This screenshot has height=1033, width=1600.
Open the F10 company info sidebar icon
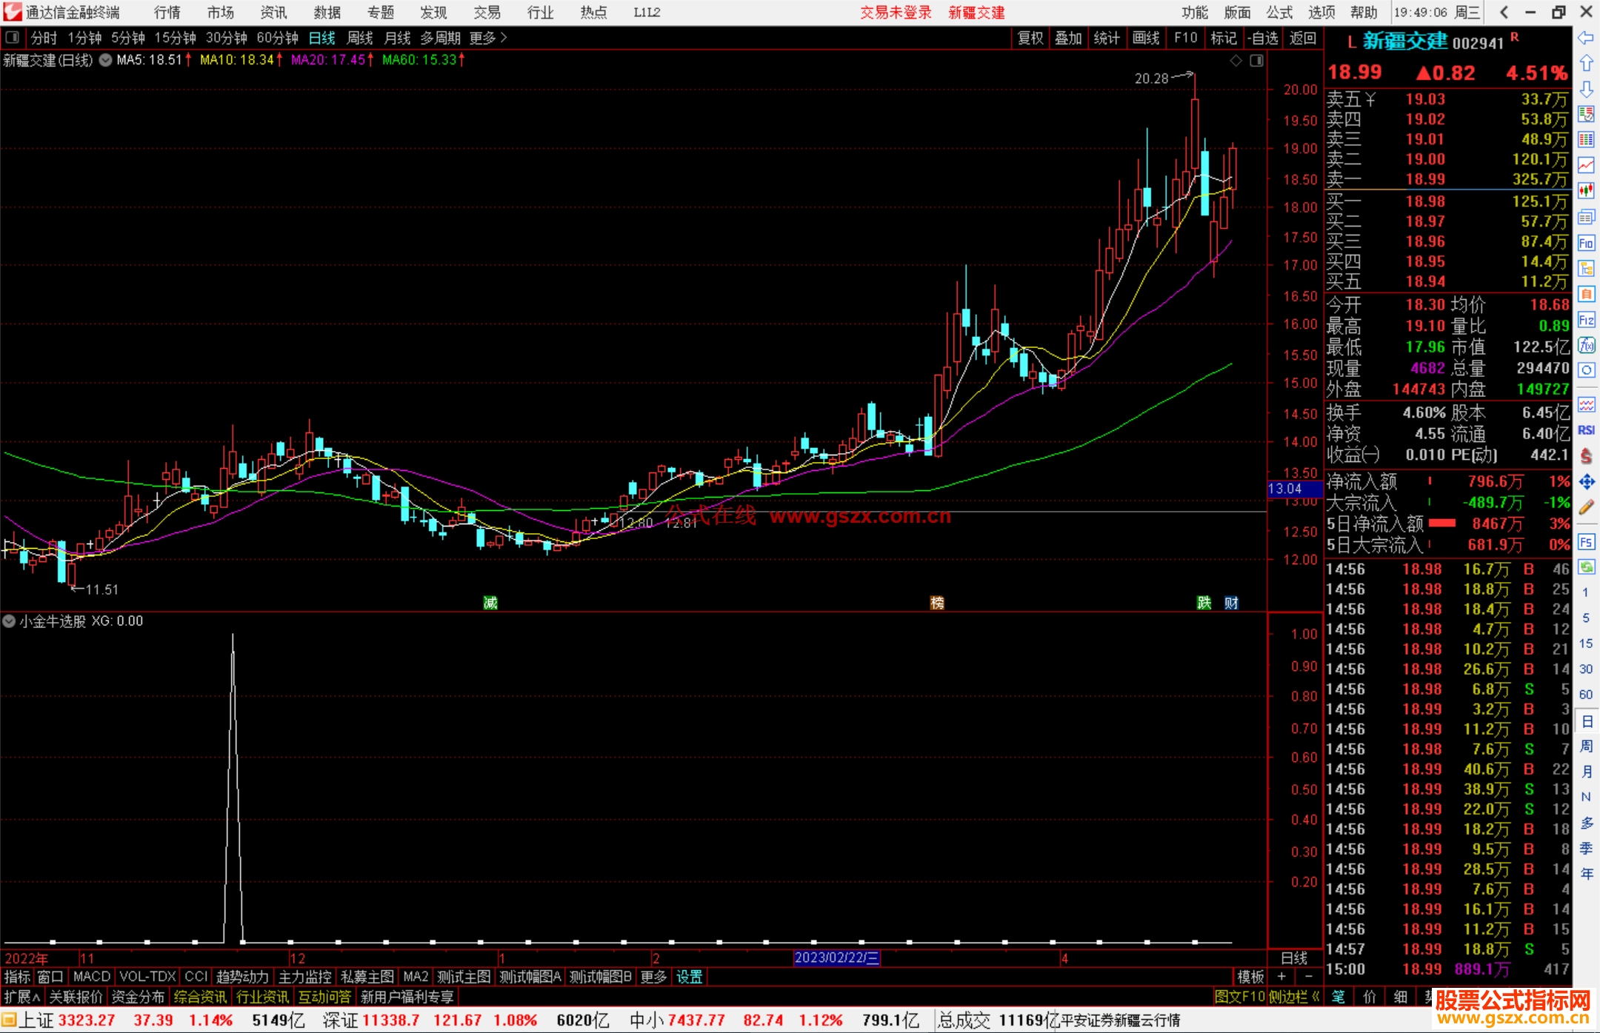[1586, 243]
